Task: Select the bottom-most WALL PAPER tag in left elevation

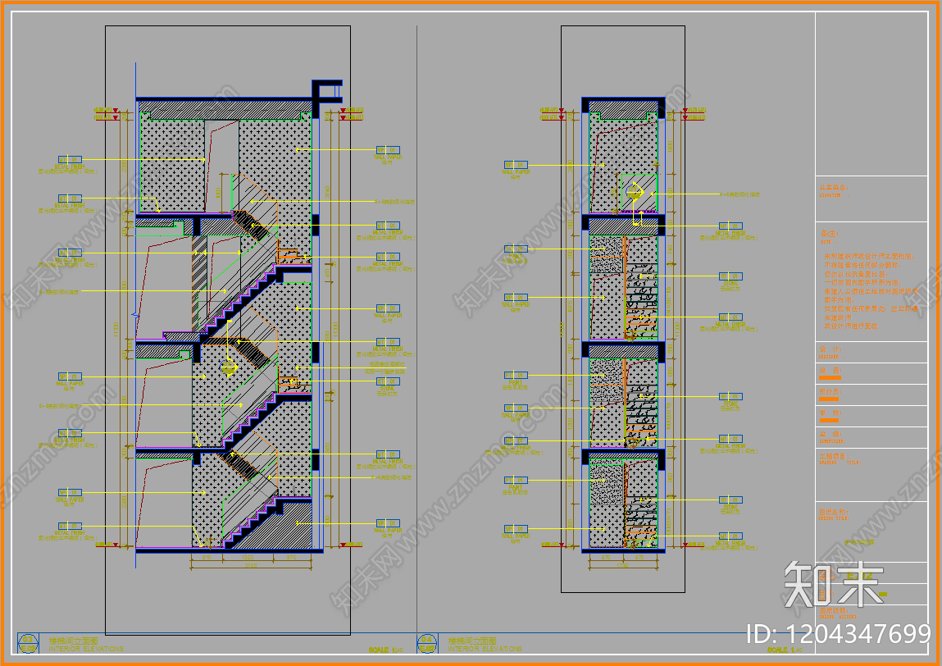Action: (x=388, y=522)
